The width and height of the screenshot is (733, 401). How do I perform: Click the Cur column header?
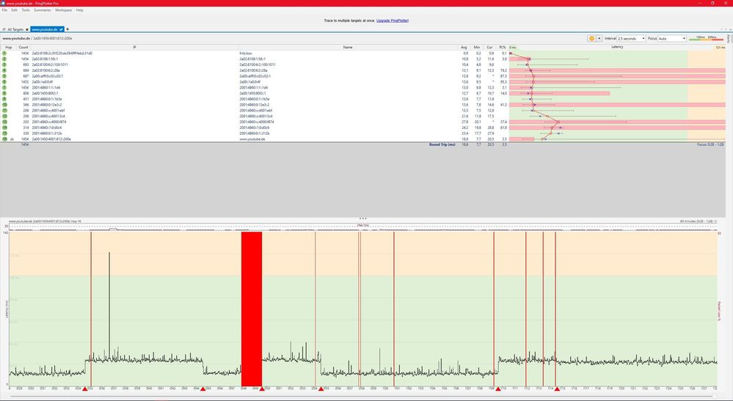[489, 47]
